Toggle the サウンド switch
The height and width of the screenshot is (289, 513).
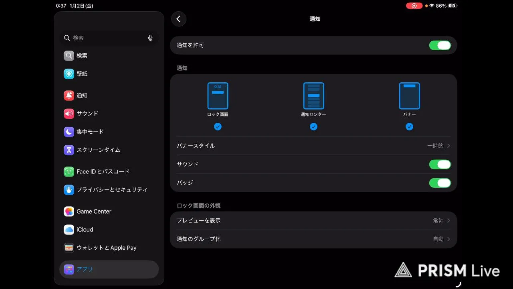[440, 164]
